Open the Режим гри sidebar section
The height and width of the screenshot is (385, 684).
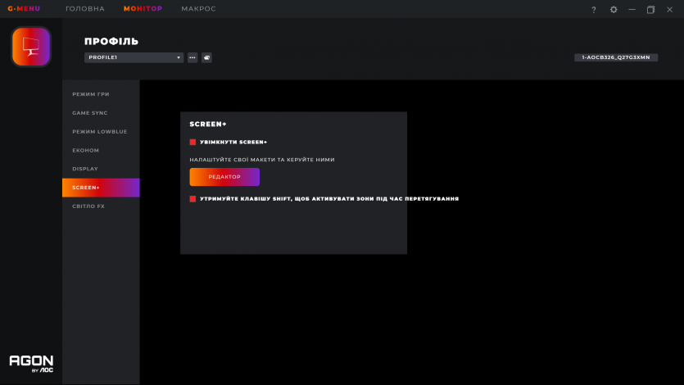[90, 94]
